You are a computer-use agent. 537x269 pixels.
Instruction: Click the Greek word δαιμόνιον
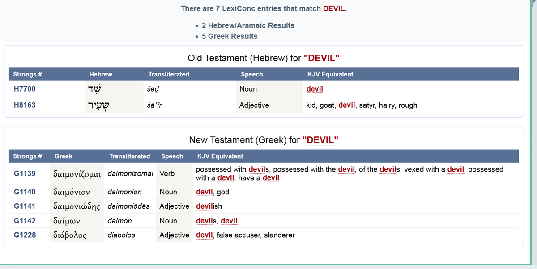pyautogui.click(x=72, y=192)
